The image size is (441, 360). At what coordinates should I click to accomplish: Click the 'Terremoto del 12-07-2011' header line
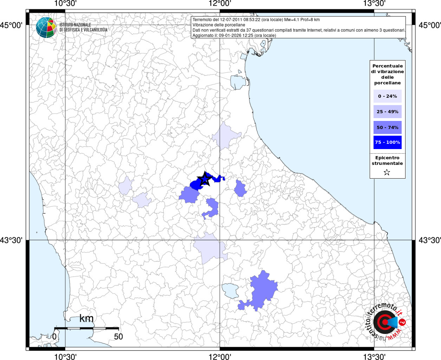tap(256, 20)
